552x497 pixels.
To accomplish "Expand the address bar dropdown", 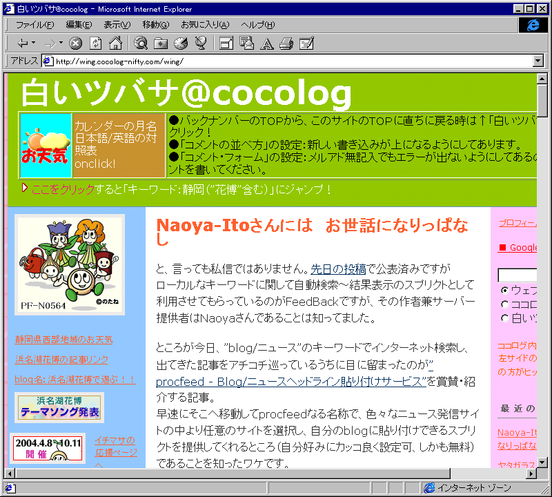I will [x=538, y=61].
